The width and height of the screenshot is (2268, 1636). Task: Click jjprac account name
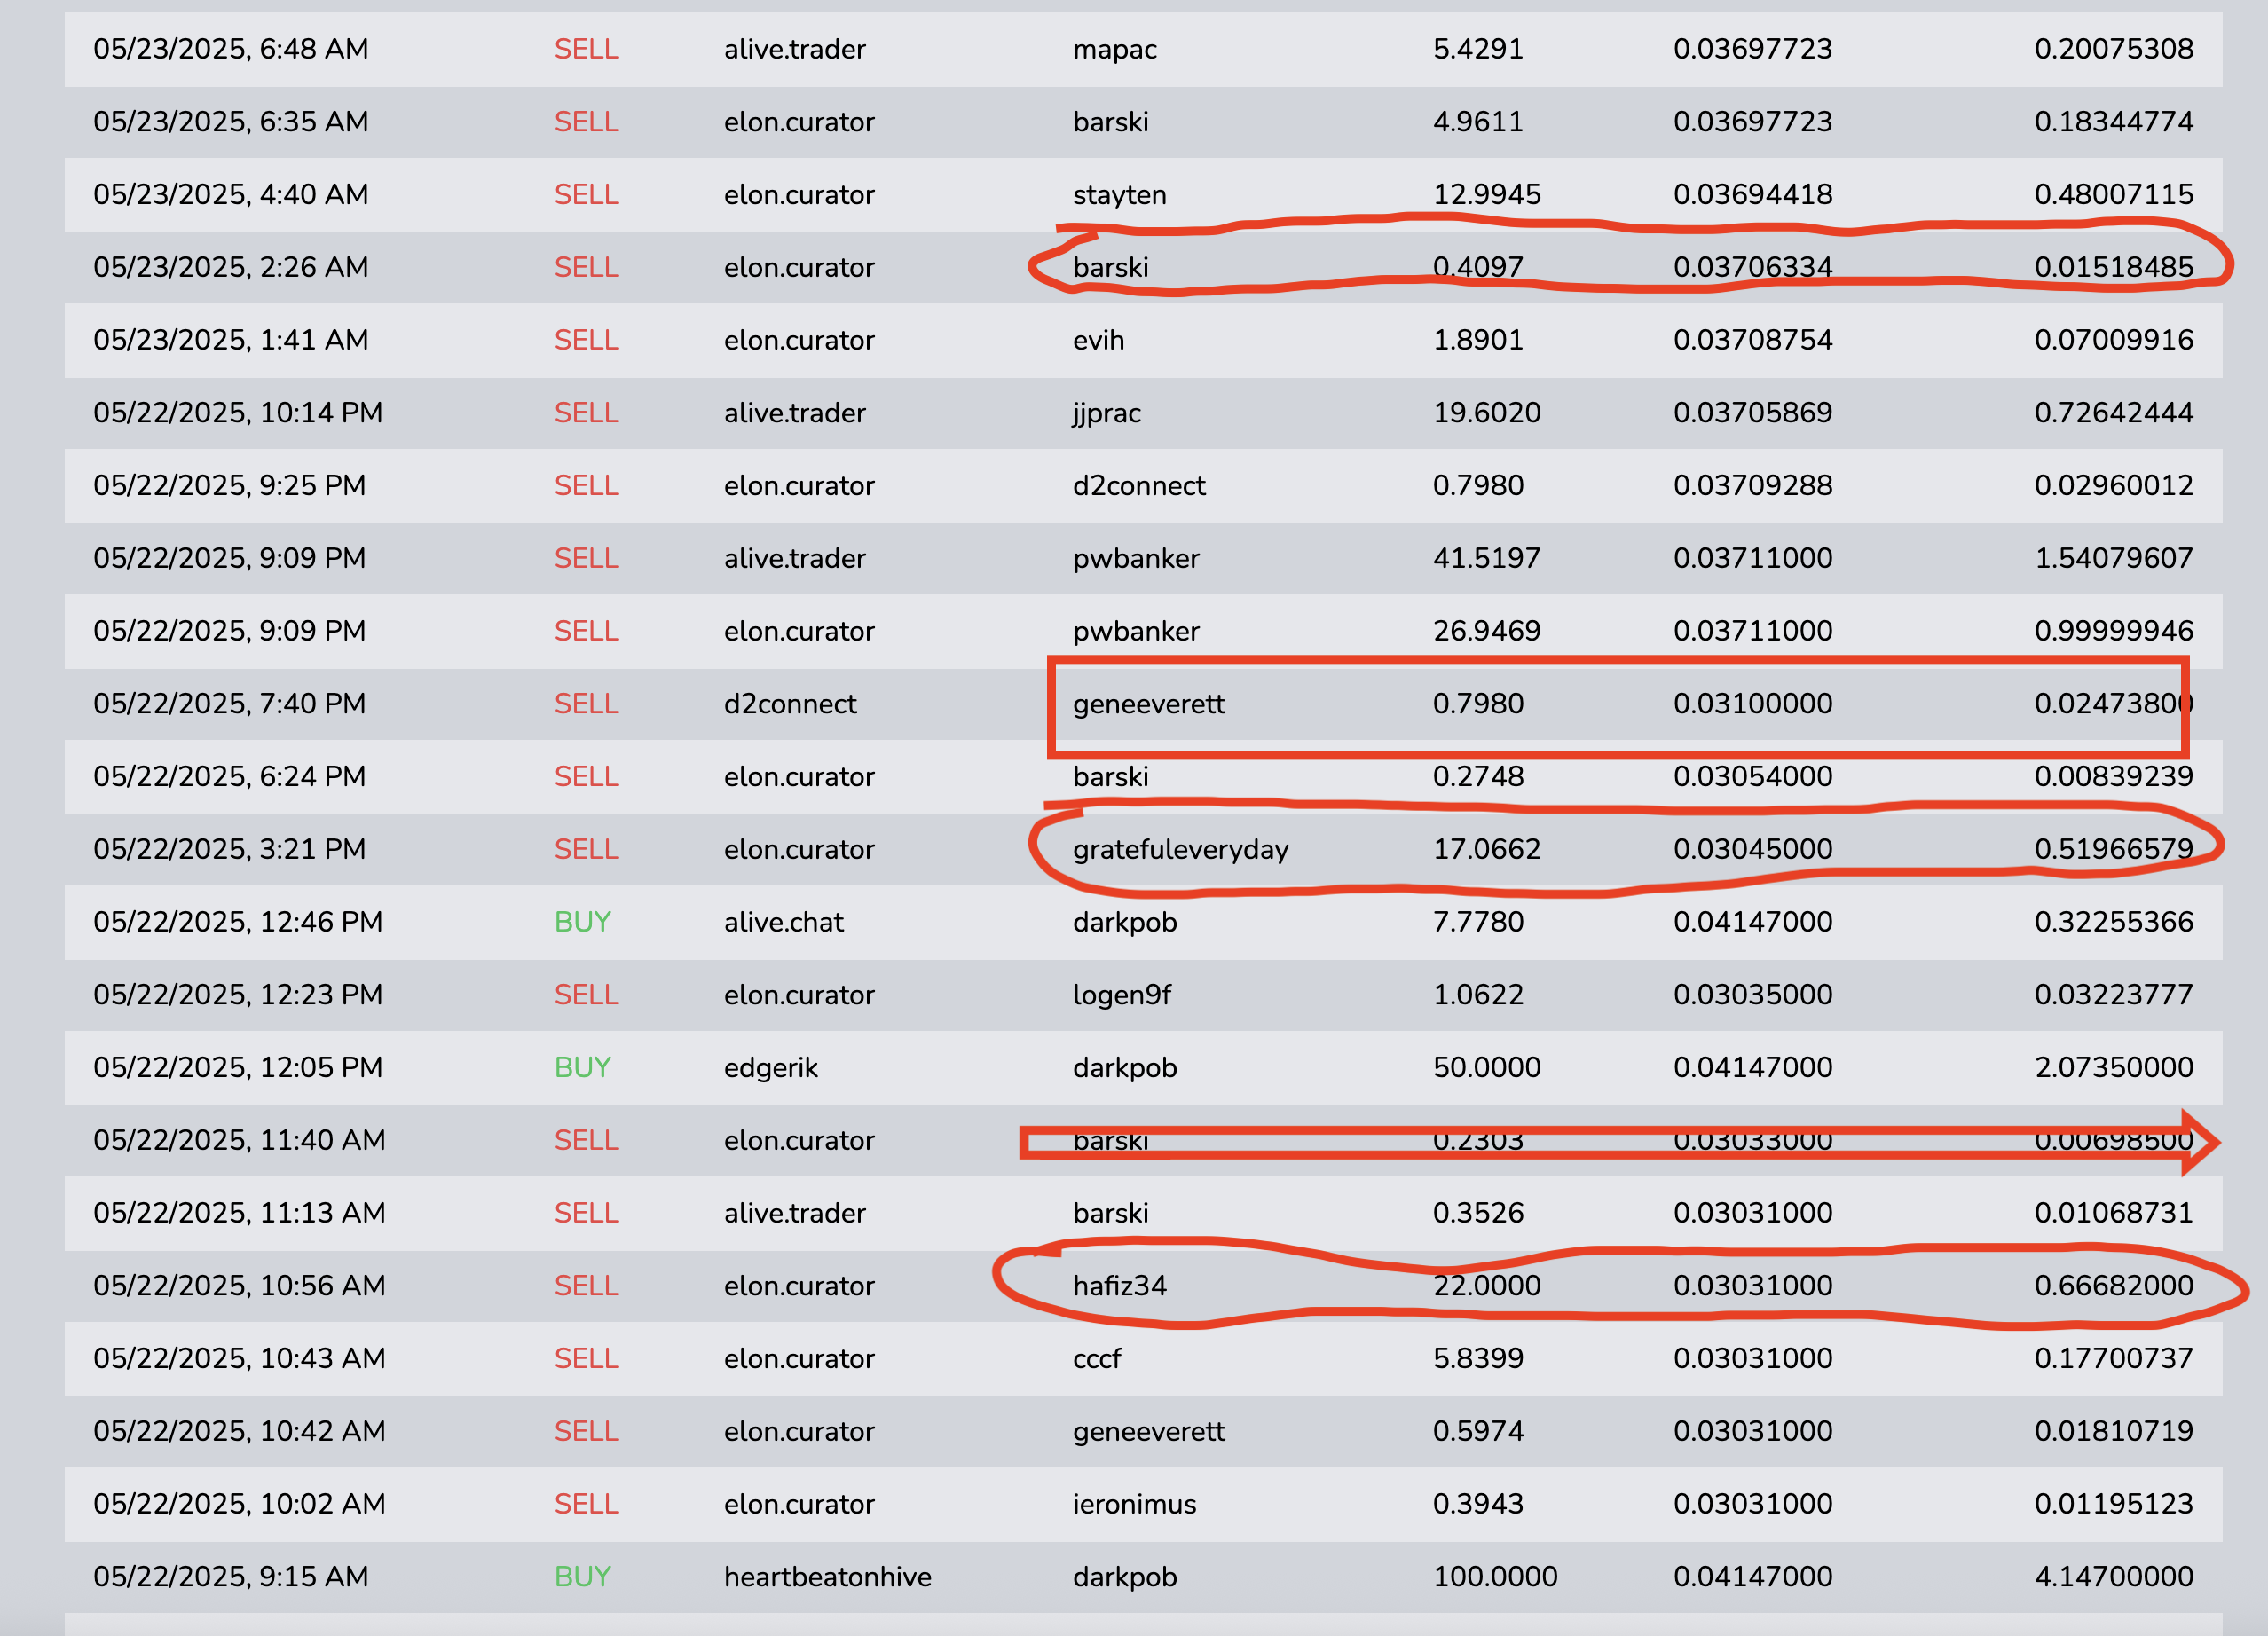pos(1106,414)
